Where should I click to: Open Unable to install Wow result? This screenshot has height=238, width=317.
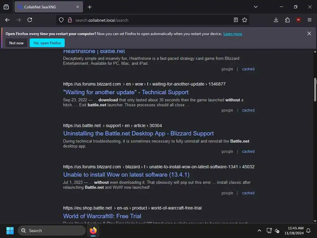pos(126,175)
